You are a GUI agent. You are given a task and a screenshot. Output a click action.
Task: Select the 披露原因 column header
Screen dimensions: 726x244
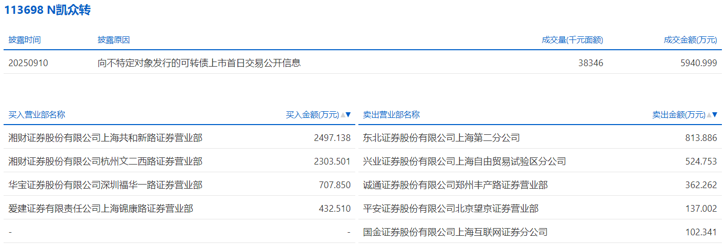(114, 40)
